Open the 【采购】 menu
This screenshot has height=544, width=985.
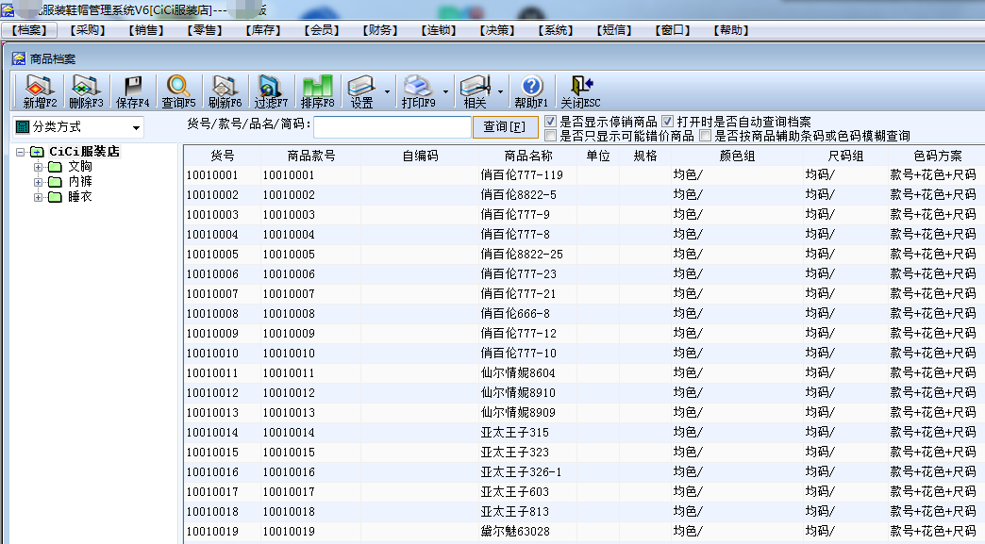coord(88,30)
